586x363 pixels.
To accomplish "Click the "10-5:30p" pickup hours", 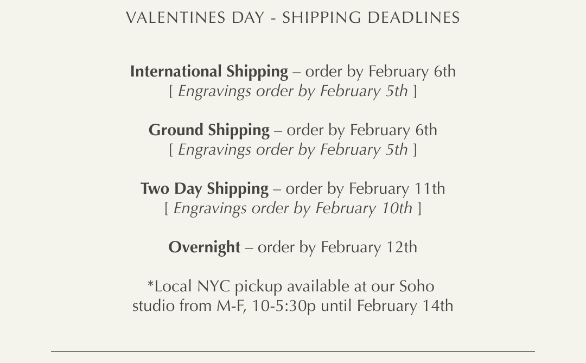I will [284, 306].
